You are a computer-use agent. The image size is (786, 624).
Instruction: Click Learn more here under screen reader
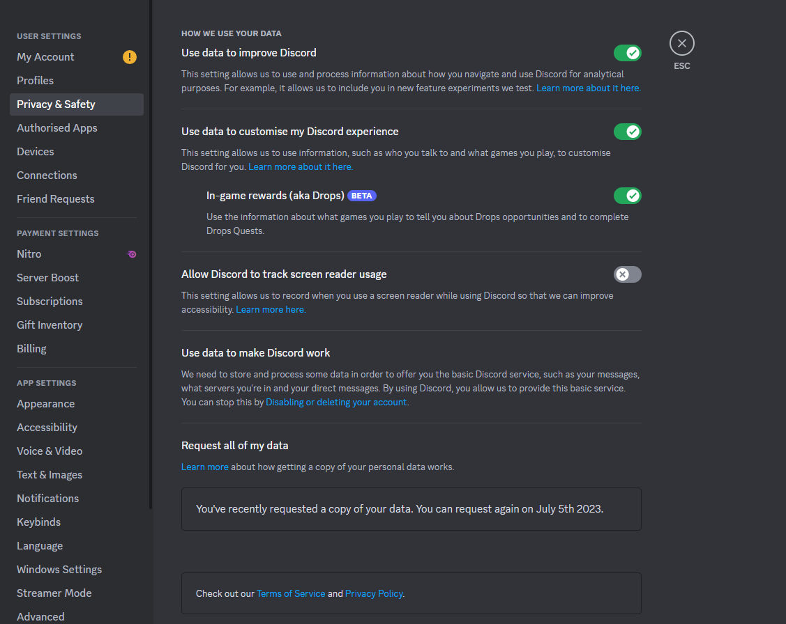click(271, 310)
